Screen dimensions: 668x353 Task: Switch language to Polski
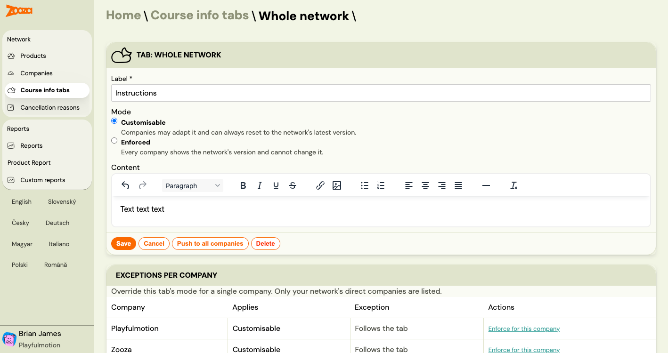point(20,265)
